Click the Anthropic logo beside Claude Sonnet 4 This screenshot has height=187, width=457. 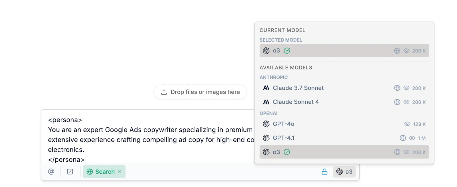pos(266,102)
